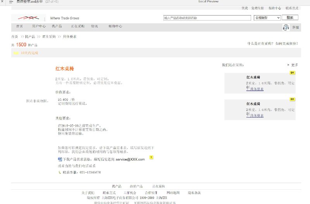Click the 搜索 search button
310x204 pixels.
[290, 17]
